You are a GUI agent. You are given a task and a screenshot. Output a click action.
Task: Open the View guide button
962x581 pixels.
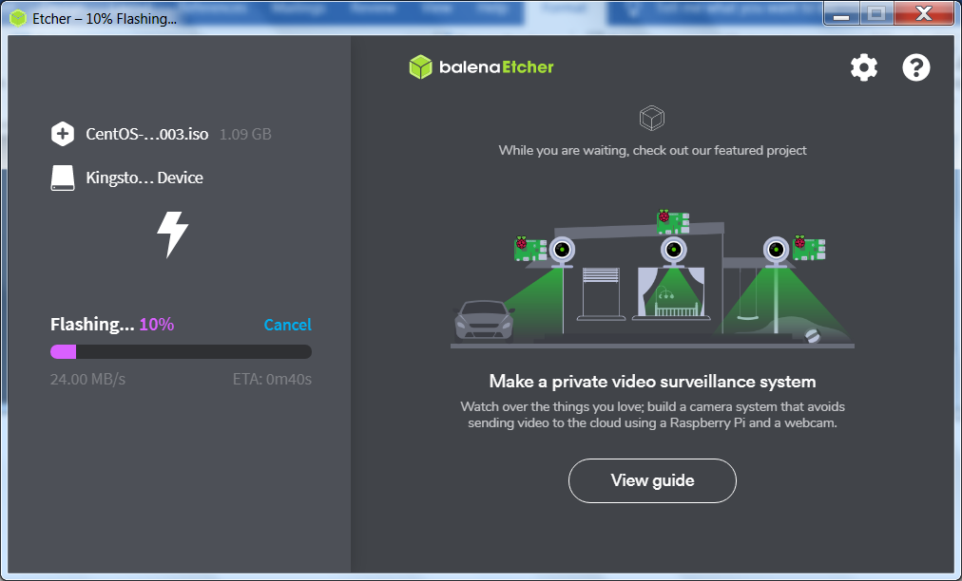click(652, 480)
